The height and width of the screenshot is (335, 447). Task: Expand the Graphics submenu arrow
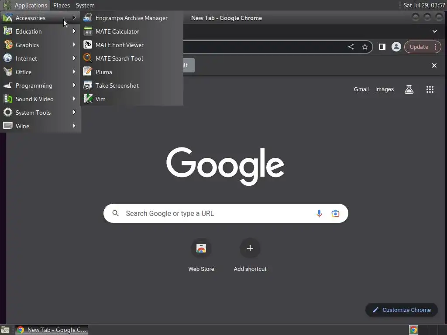74,45
